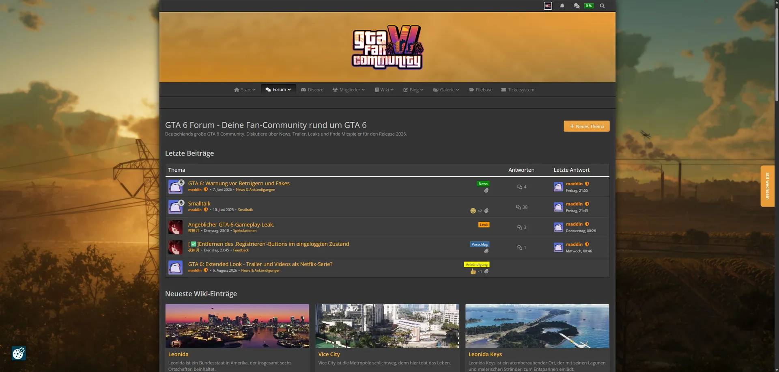Open the conversations speech-bubble icon
Image resolution: width=779 pixels, height=372 pixels.
pyautogui.click(x=577, y=6)
